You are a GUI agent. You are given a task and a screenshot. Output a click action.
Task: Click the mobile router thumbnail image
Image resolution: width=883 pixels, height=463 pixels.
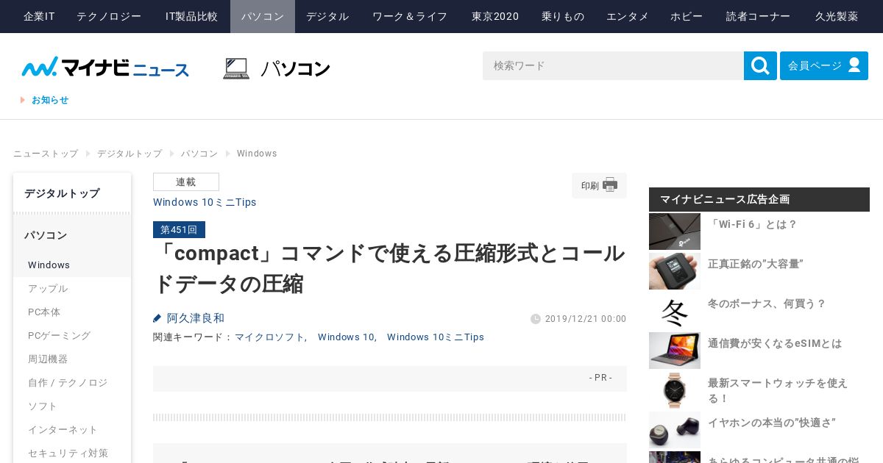point(675,271)
